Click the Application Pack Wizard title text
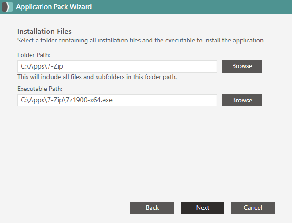Screen dimensions: 292x223 coord(54,7)
